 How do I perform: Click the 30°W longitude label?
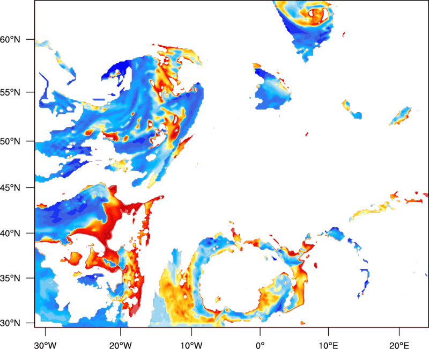pyautogui.click(x=45, y=345)
